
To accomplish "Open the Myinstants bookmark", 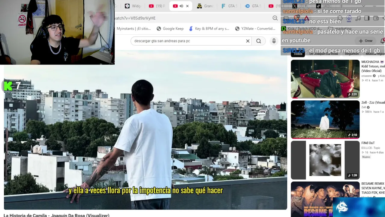I will tap(134, 29).
